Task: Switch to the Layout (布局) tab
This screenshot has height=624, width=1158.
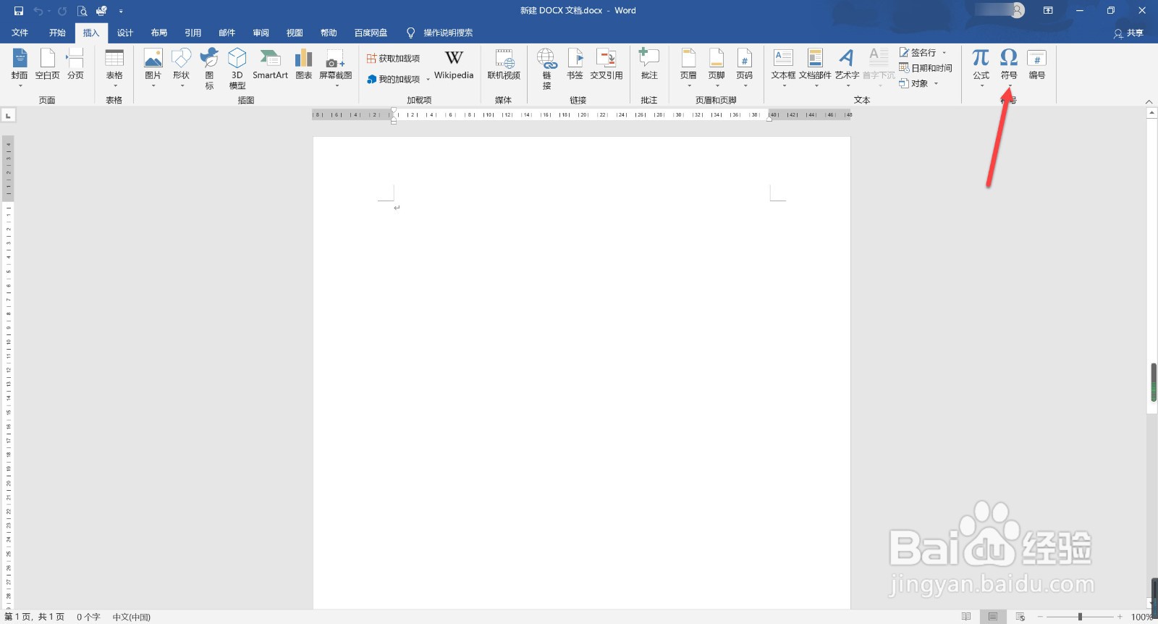Action: 159,33
